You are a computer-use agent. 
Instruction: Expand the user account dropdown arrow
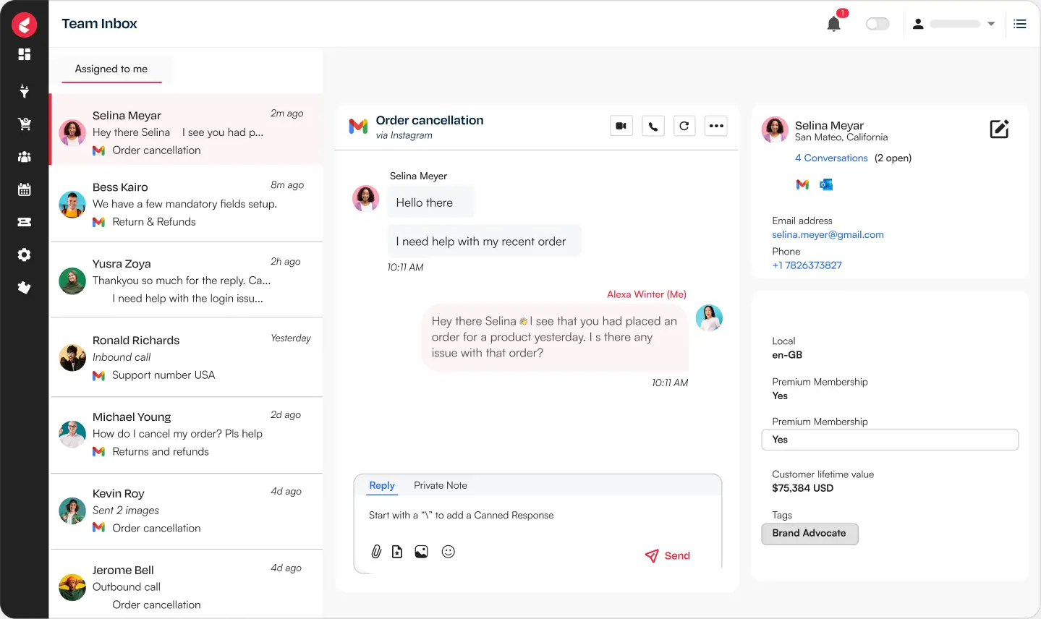point(991,24)
